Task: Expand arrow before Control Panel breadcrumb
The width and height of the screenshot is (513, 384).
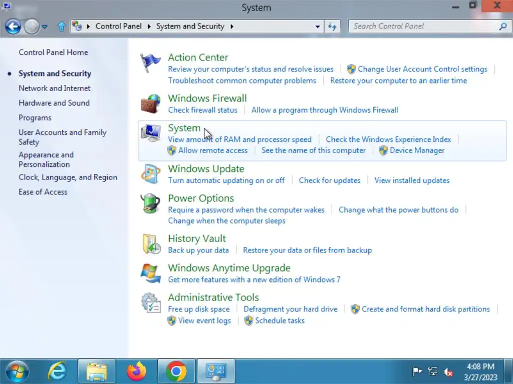Action: 88,26
